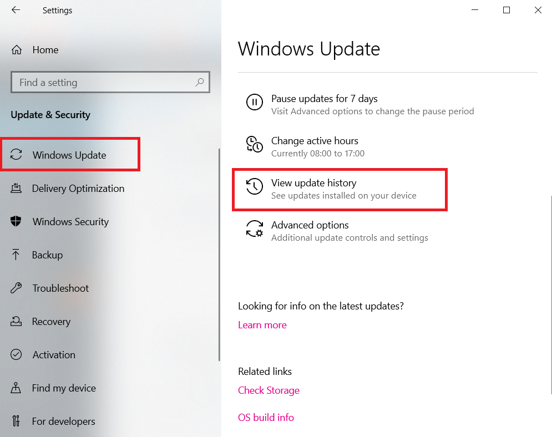Image resolution: width=552 pixels, height=437 pixels.
Task: Click the back arrow in Settings
Action: click(x=15, y=9)
